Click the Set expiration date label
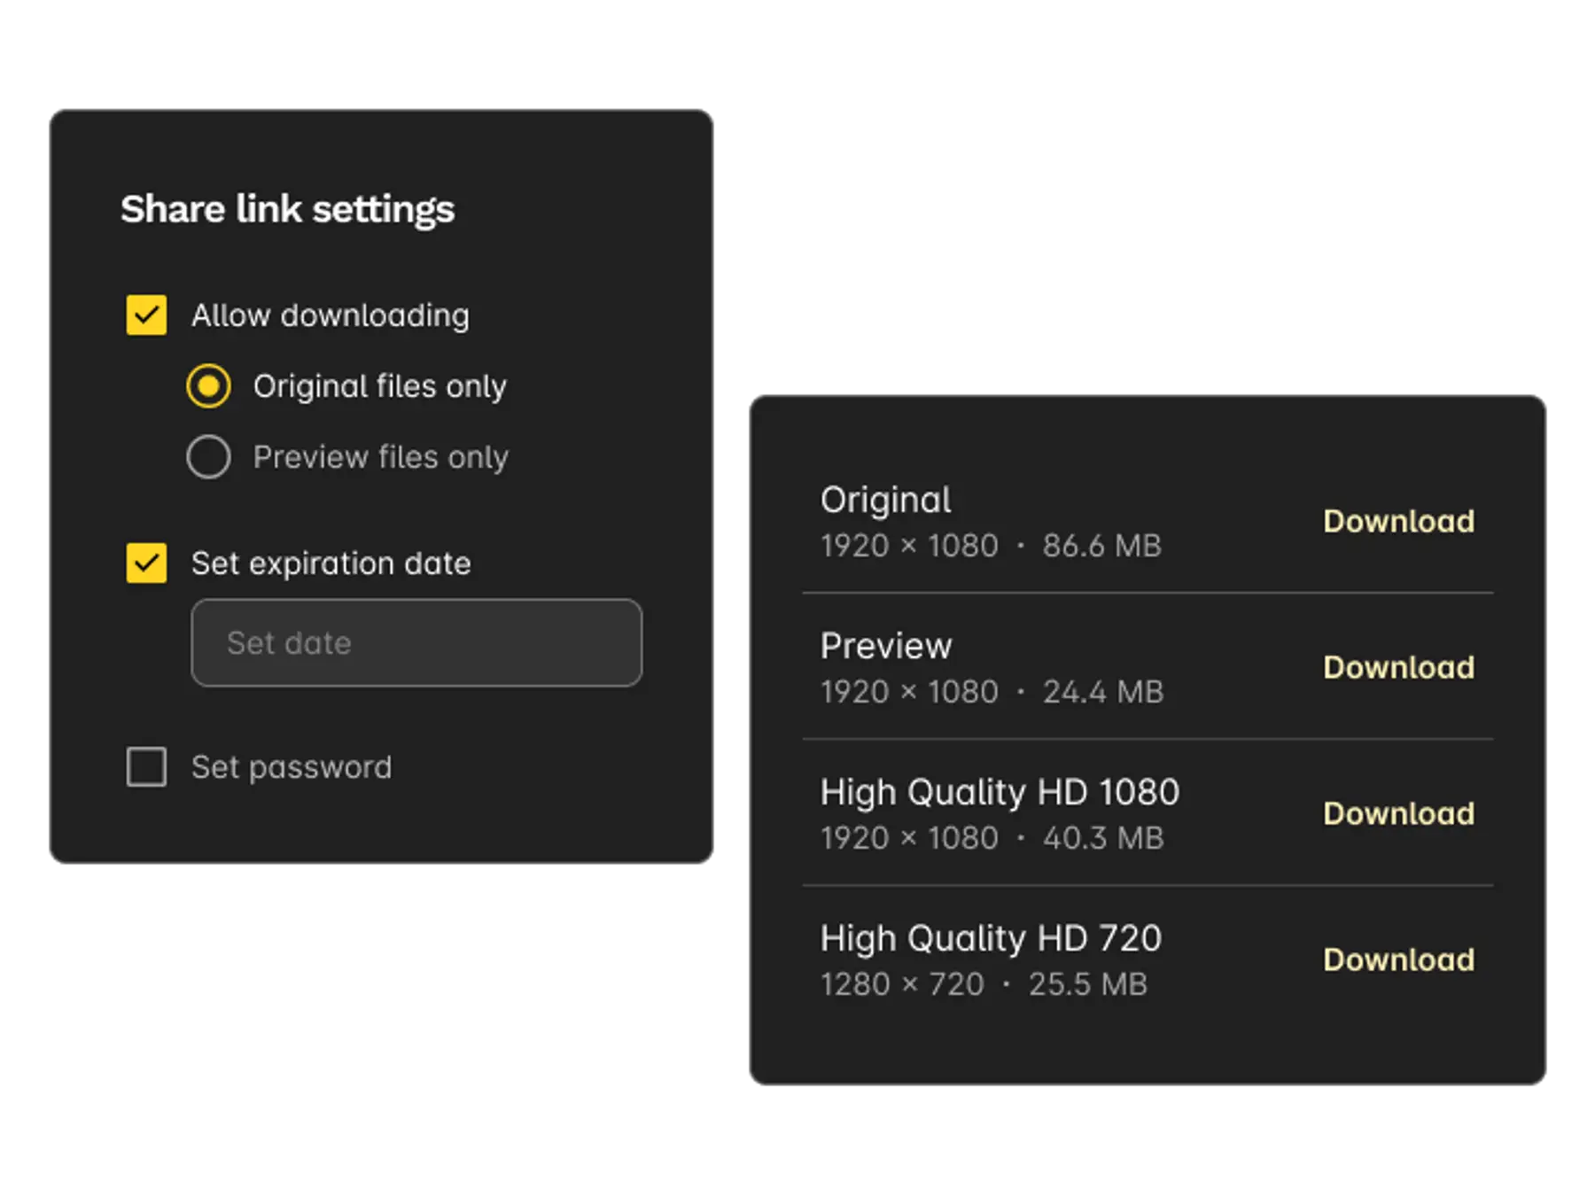 [331, 563]
